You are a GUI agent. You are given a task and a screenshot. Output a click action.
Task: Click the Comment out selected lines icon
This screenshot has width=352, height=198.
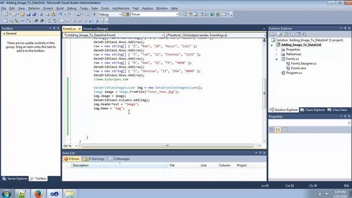point(49,21)
